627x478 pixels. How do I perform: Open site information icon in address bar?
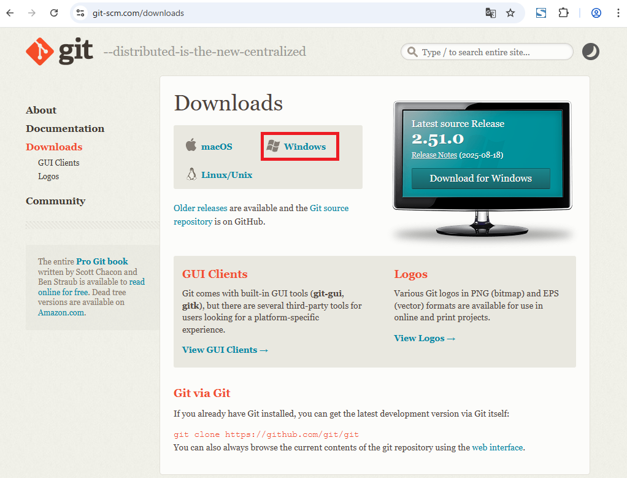click(x=80, y=13)
